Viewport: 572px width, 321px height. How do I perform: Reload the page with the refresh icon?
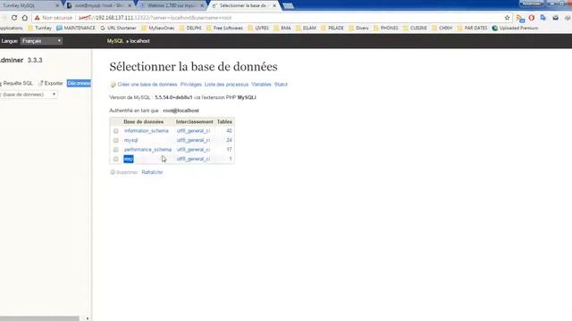click(x=14, y=18)
